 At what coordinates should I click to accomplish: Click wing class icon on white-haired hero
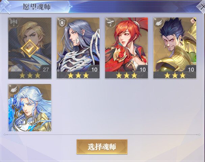14,89
